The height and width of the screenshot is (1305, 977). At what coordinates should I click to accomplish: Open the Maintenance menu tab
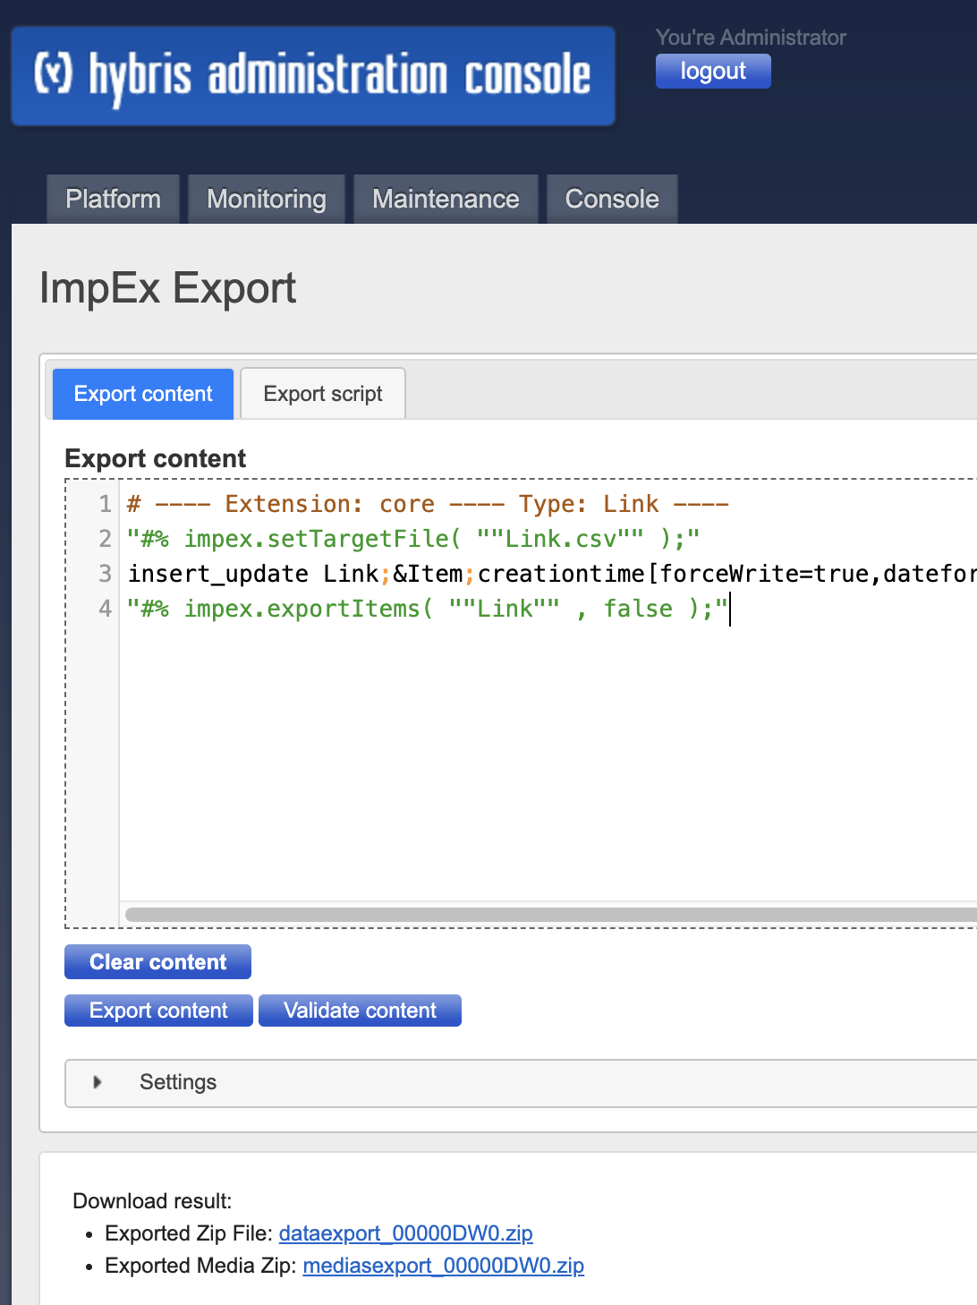[x=446, y=199]
